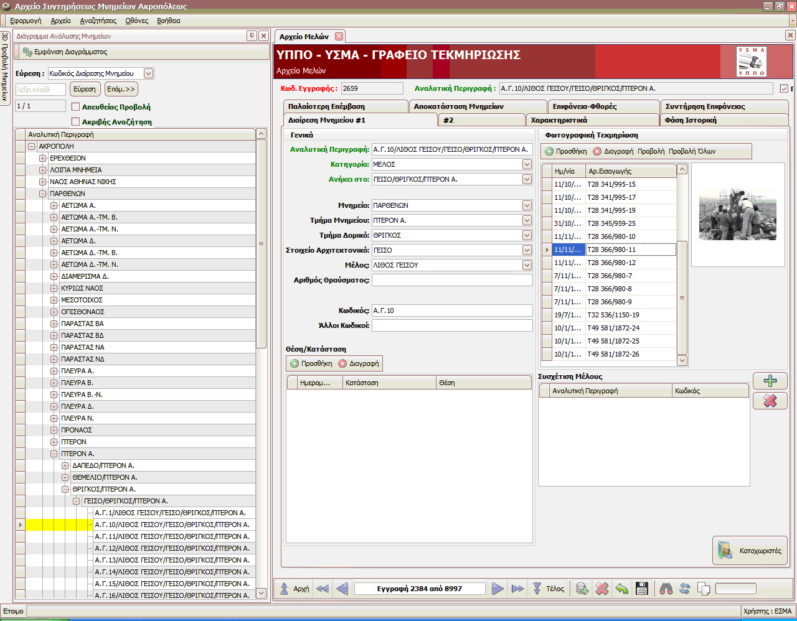Go to last record with Τέλος button
This screenshot has width=797, height=621.
(x=549, y=589)
